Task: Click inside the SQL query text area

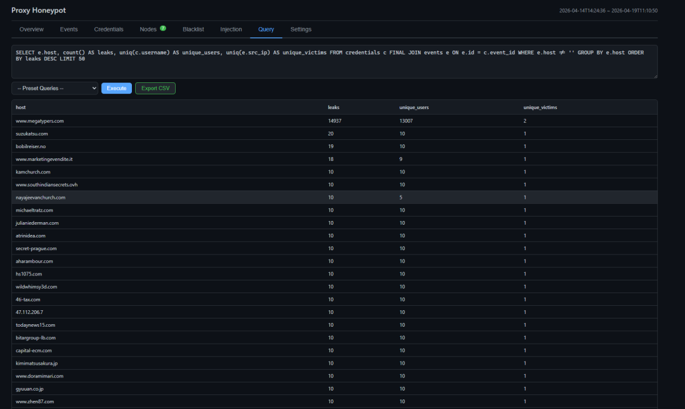Action: (x=334, y=61)
